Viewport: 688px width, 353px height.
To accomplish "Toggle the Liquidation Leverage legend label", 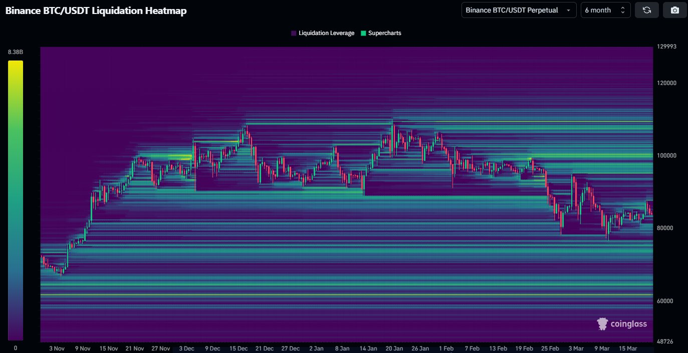I will 326,33.
